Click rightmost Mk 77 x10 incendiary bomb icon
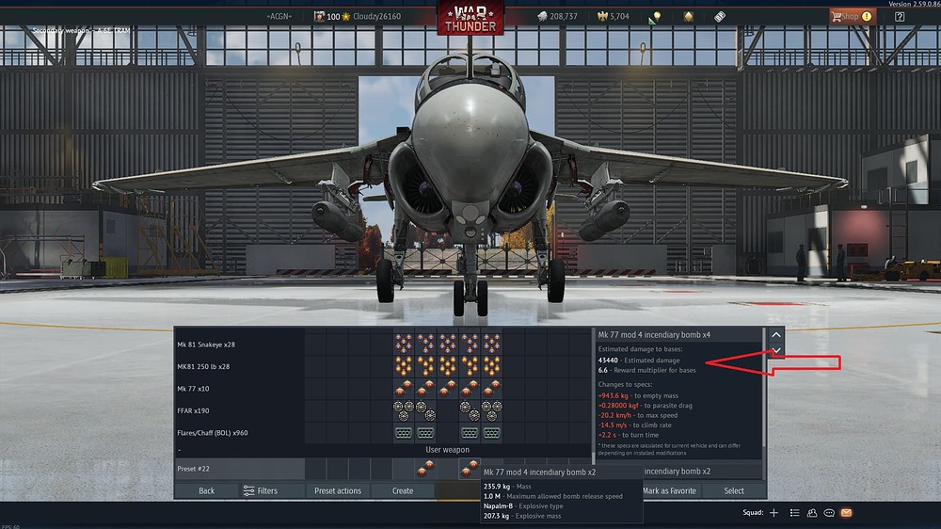Image resolution: width=941 pixels, height=529 pixels. pos(491,389)
